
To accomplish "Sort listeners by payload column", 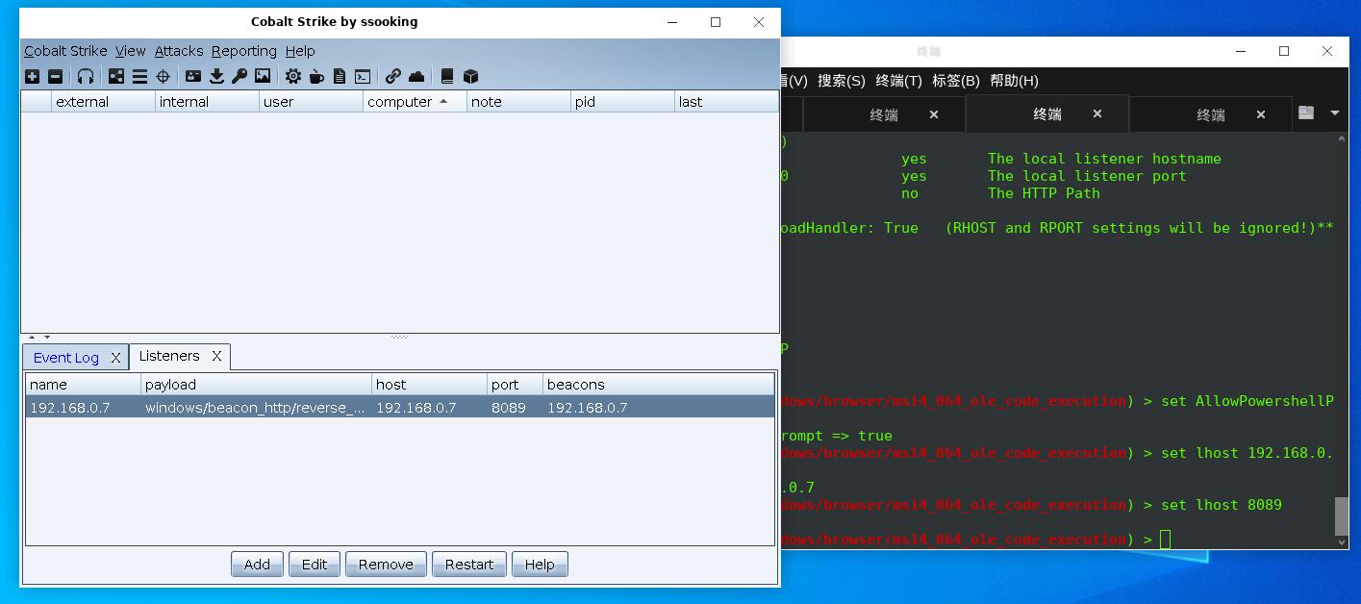I will (256, 385).
